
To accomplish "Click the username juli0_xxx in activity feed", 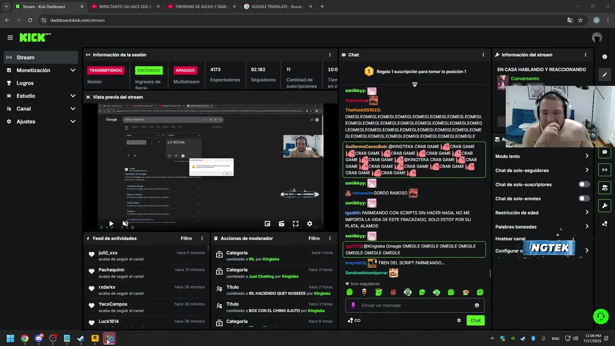I will tap(108, 253).
